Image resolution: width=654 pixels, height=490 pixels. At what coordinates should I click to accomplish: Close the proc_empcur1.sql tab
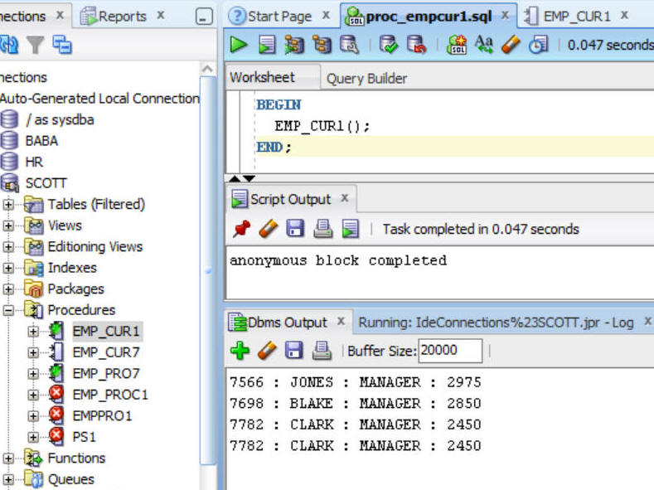click(505, 16)
